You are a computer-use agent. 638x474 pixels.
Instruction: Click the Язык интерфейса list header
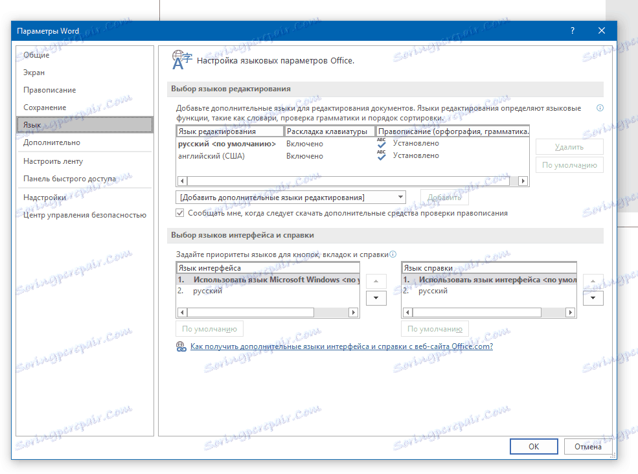(x=268, y=267)
